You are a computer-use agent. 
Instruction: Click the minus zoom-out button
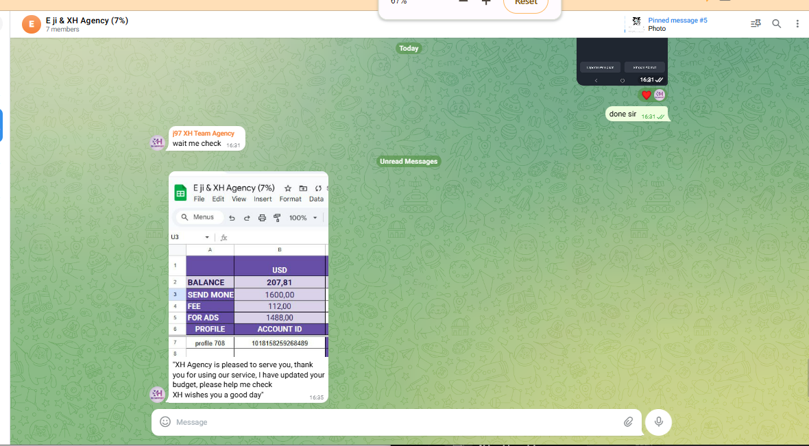[463, 3]
